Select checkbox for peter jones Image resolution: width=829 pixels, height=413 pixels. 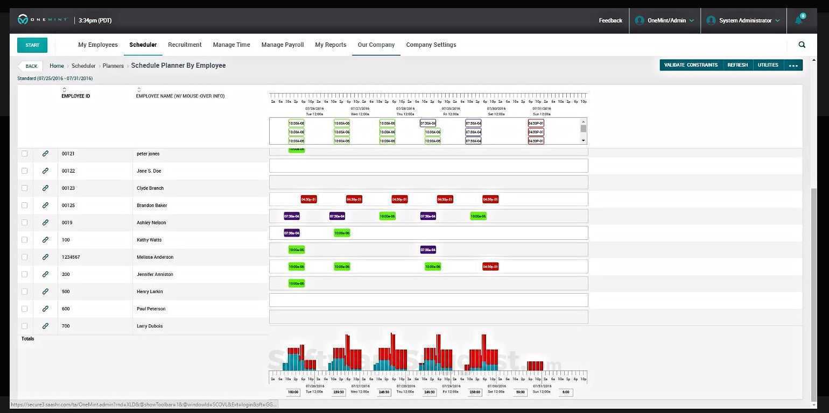(24, 154)
